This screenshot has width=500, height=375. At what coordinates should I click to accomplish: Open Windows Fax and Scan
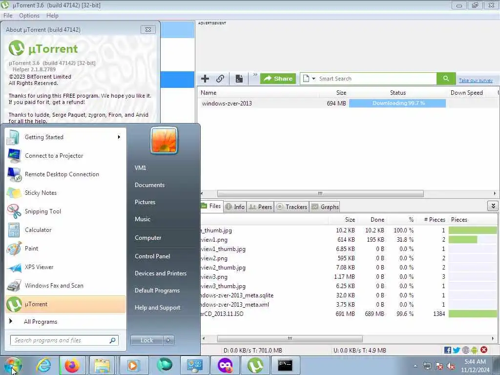click(x=66, y=285)
